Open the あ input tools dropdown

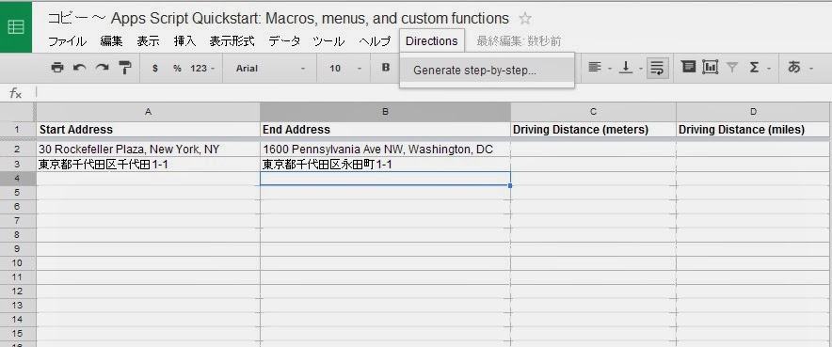pyautogui.click(x=800, y=68)
